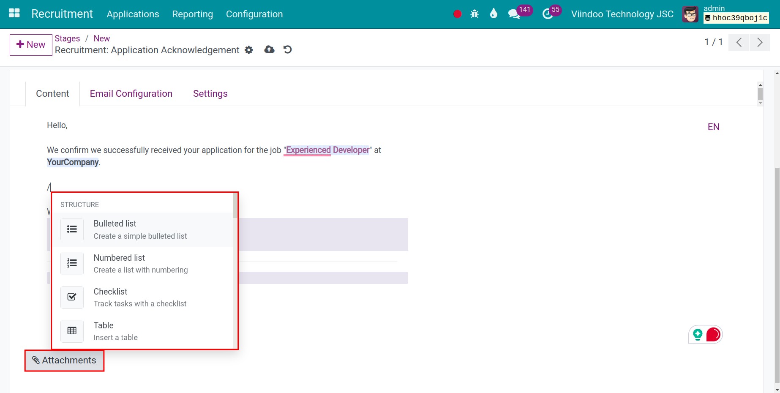Click the gear icon next to the template title
This screenshot has width=780, height=393.
(249, 50)
